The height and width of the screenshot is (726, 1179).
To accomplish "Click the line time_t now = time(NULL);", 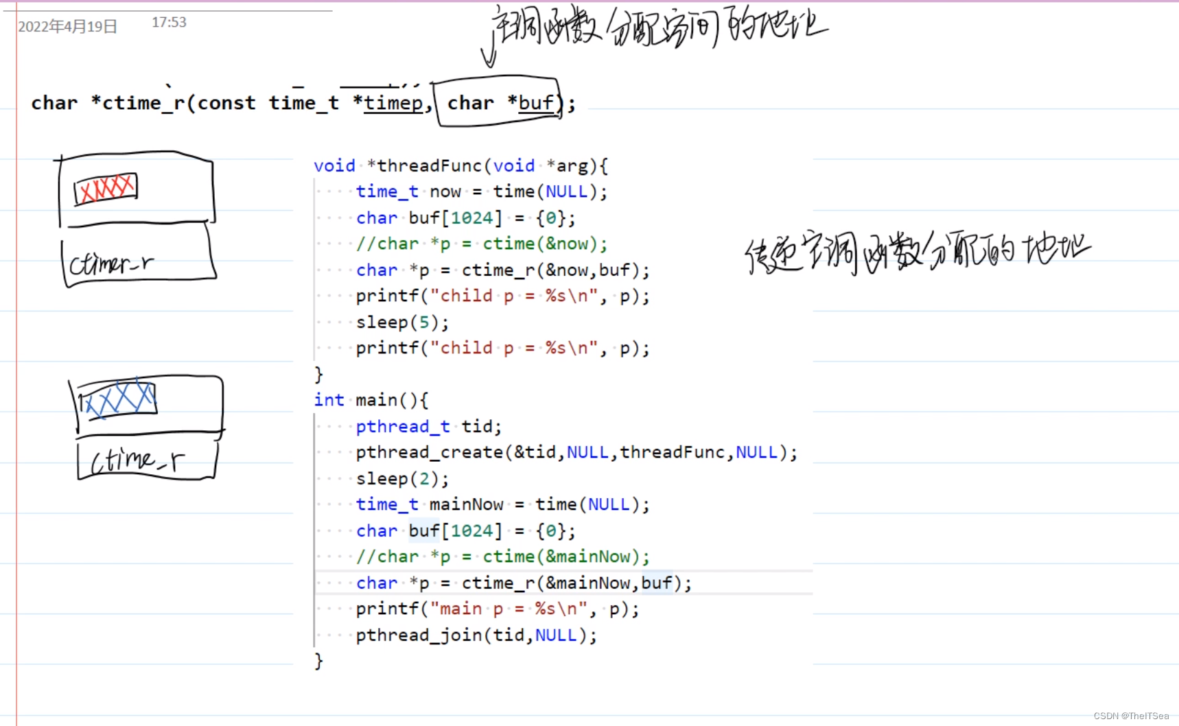I will pyautogui.click(x=482, y=191).
